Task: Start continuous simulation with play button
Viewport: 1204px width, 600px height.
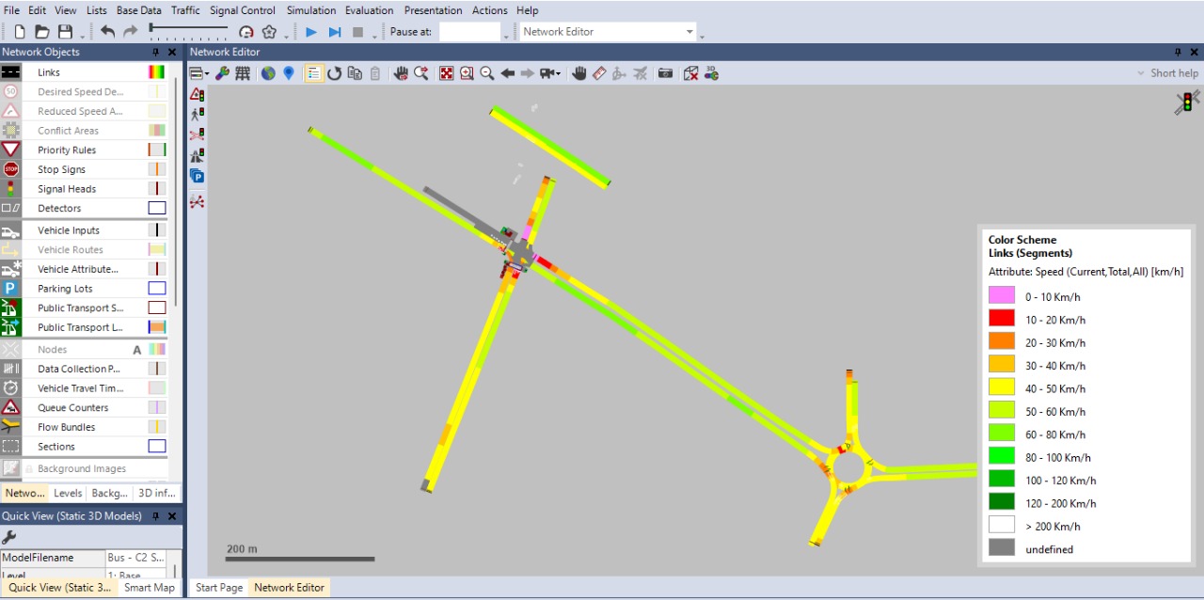Action: tap(311, 32)
